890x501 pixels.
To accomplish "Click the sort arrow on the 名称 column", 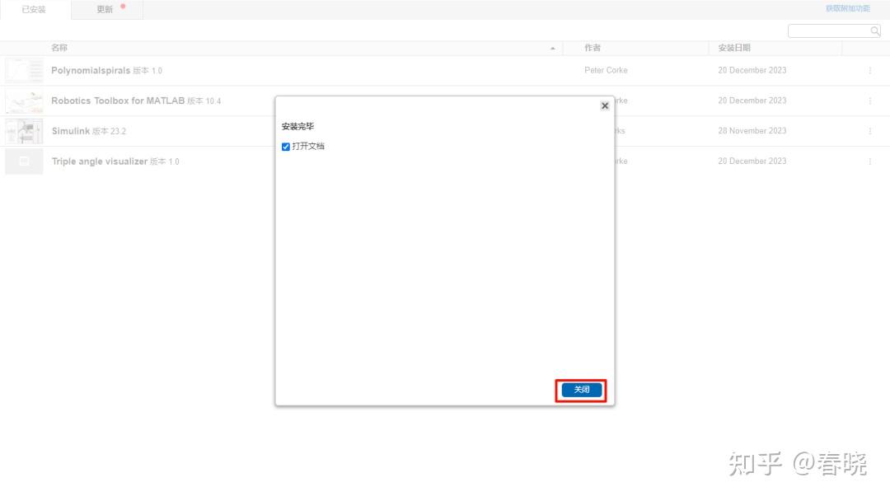I will pyautogui.click(x=552, y=48).
